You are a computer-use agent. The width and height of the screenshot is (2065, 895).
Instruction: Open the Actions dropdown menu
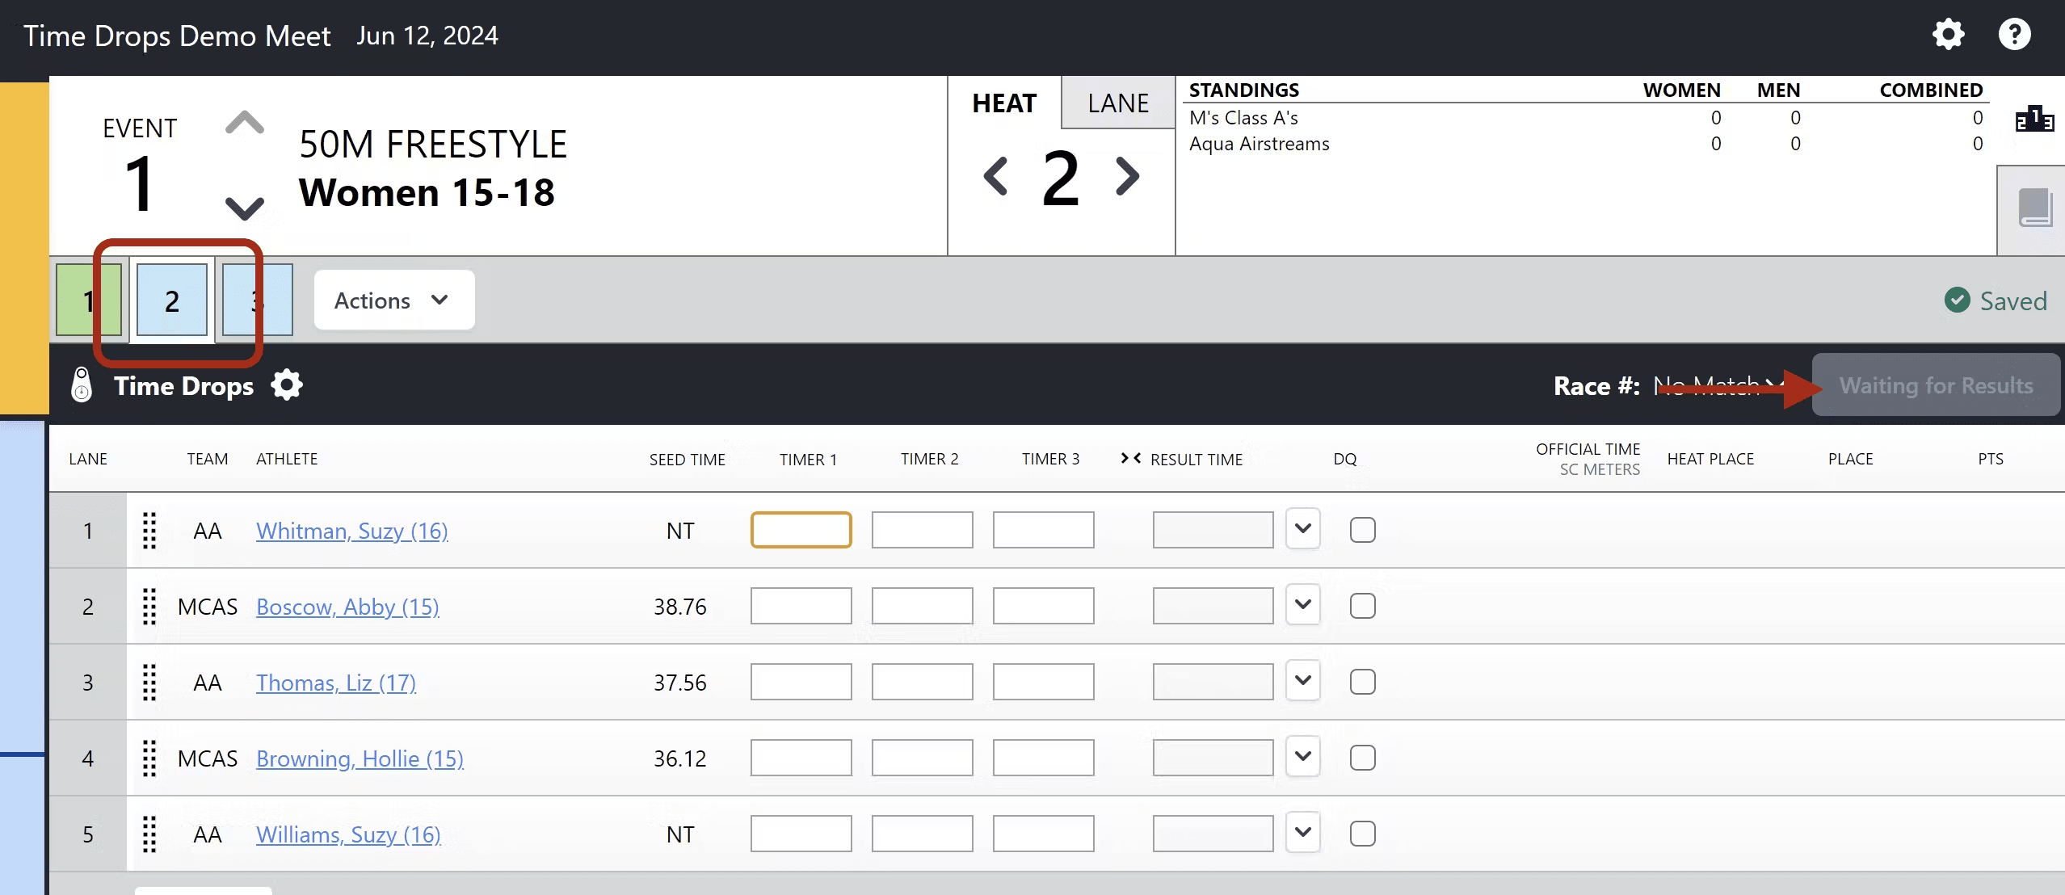(x=393, y=300)
